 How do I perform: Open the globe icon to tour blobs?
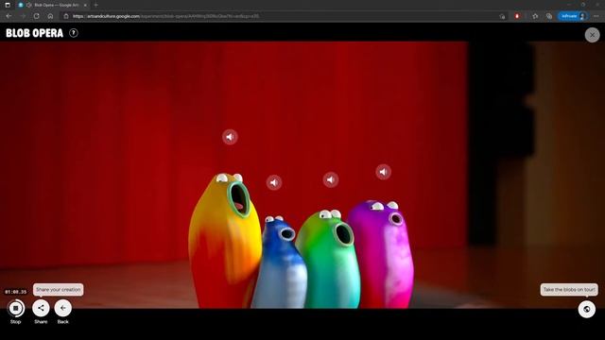click(x=586, y=309)
